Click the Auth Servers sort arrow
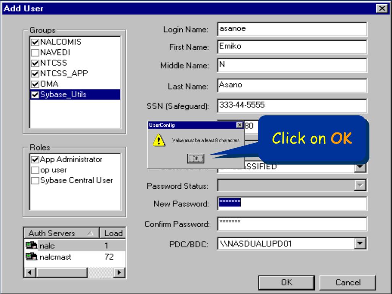Screen dimensions: 392x294 (x=89, y=233)
